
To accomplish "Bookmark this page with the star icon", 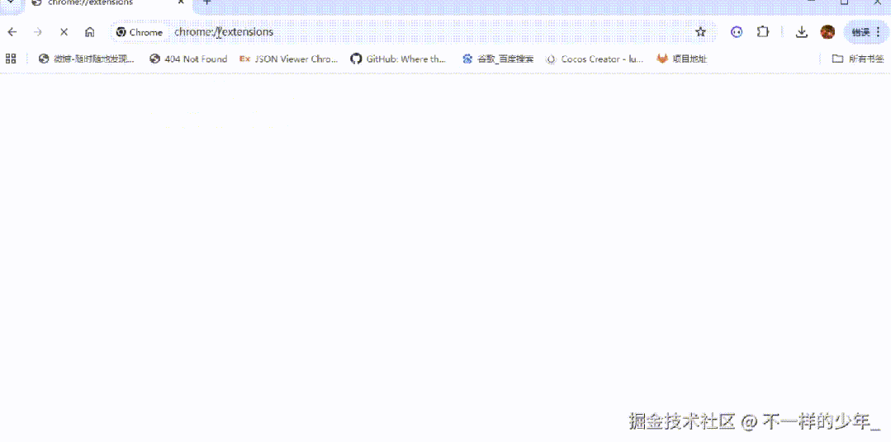I will pyautogui.click(x=700, y=32).
